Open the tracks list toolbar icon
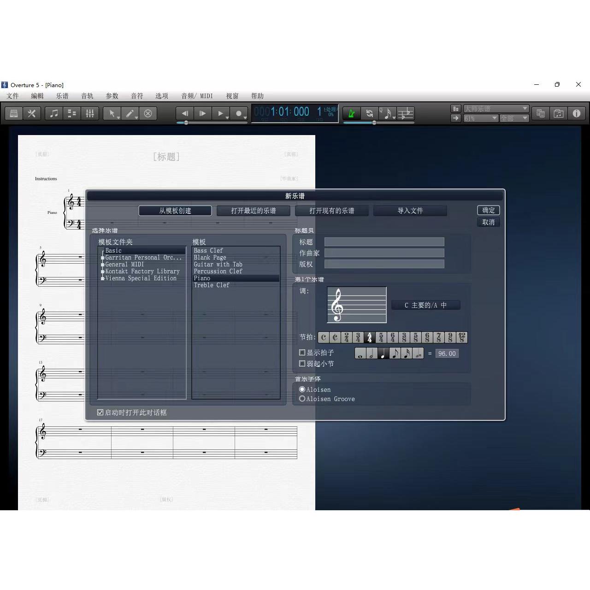This screenshot has width=590, height=590. click(x=72, y=113)
